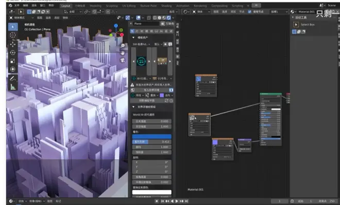
Task: Click the blue tint color swatch
Action: [152, 137]
